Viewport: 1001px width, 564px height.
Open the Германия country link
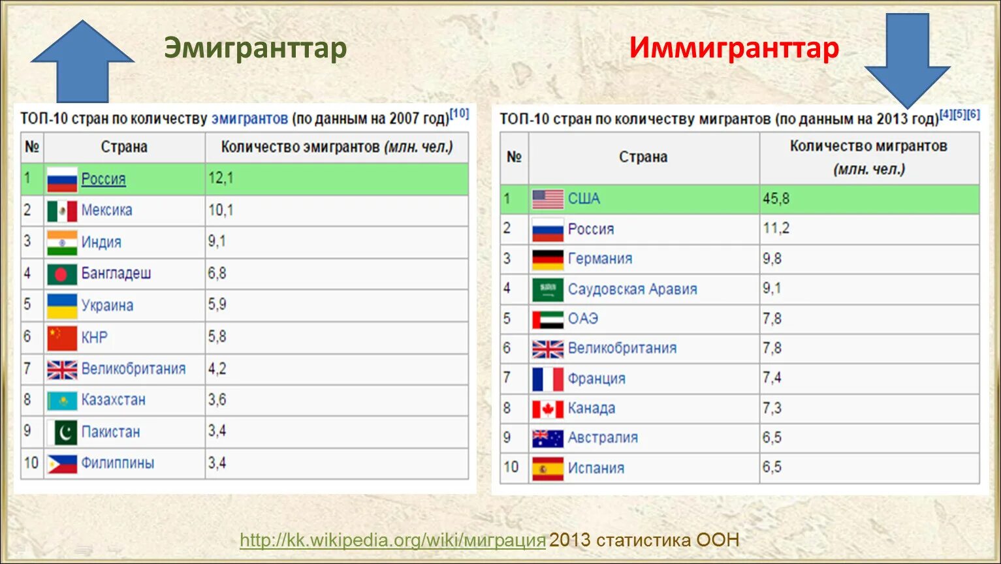point(600,258)
